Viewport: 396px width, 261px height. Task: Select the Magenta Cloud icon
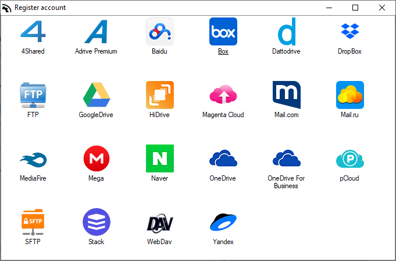223,95
